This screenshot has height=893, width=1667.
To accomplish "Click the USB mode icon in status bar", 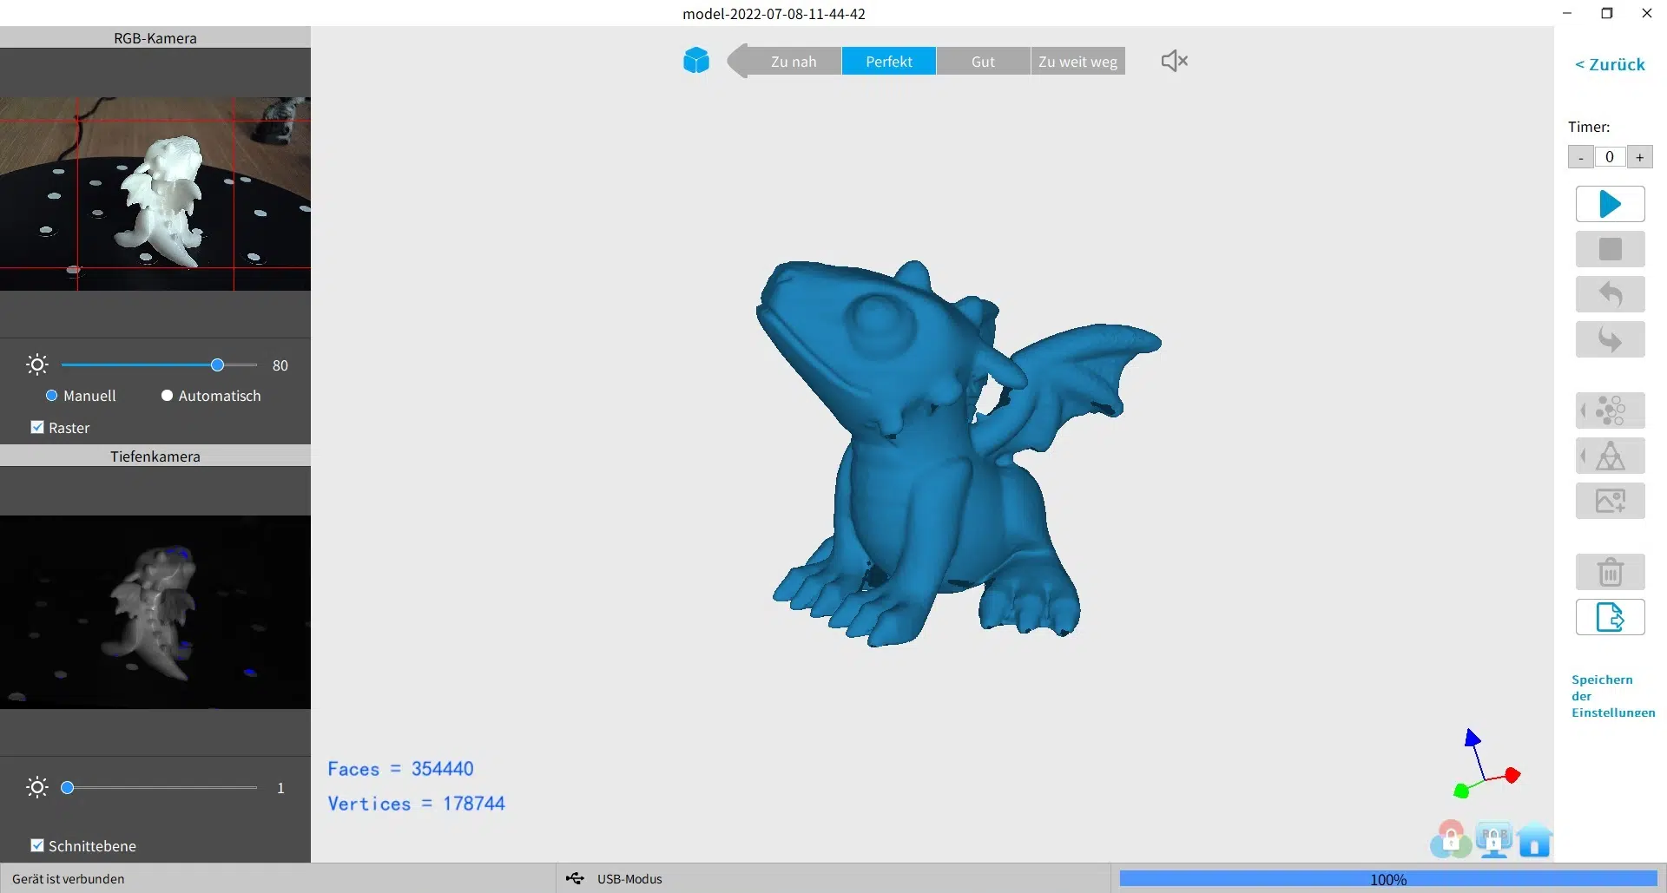I will [575, 878].
